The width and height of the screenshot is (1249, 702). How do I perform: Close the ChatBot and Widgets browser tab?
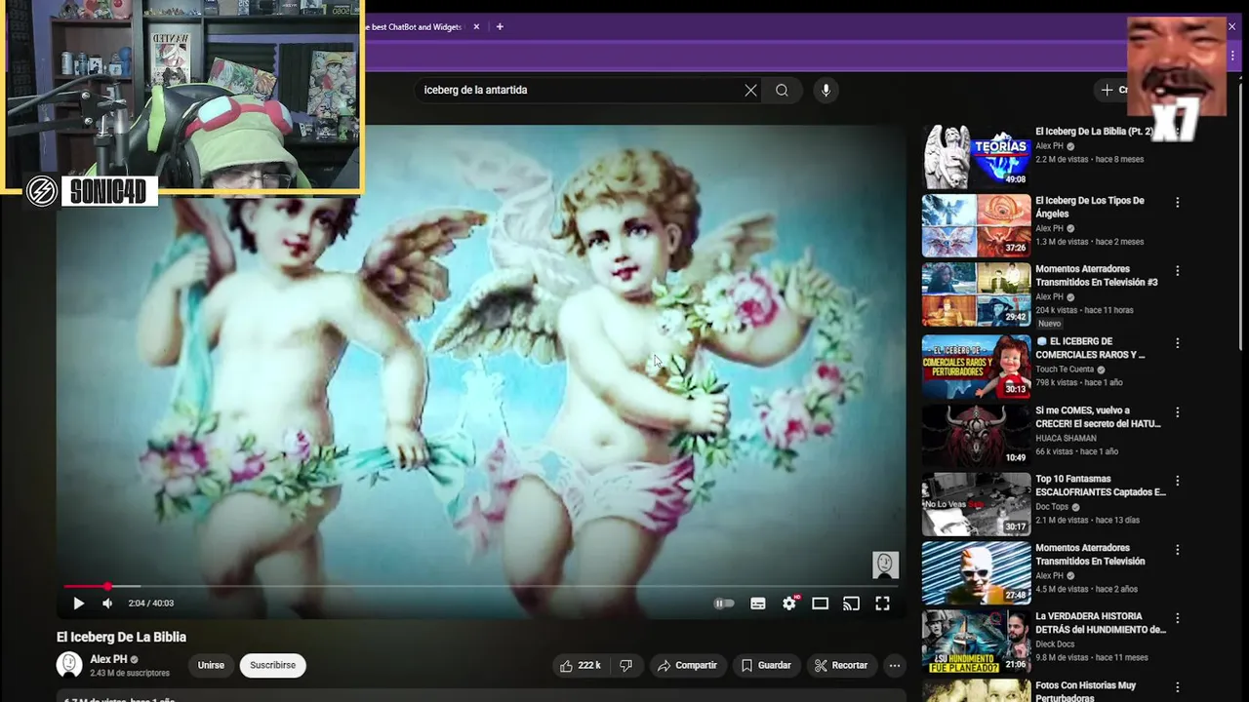(x=476, y=27)
